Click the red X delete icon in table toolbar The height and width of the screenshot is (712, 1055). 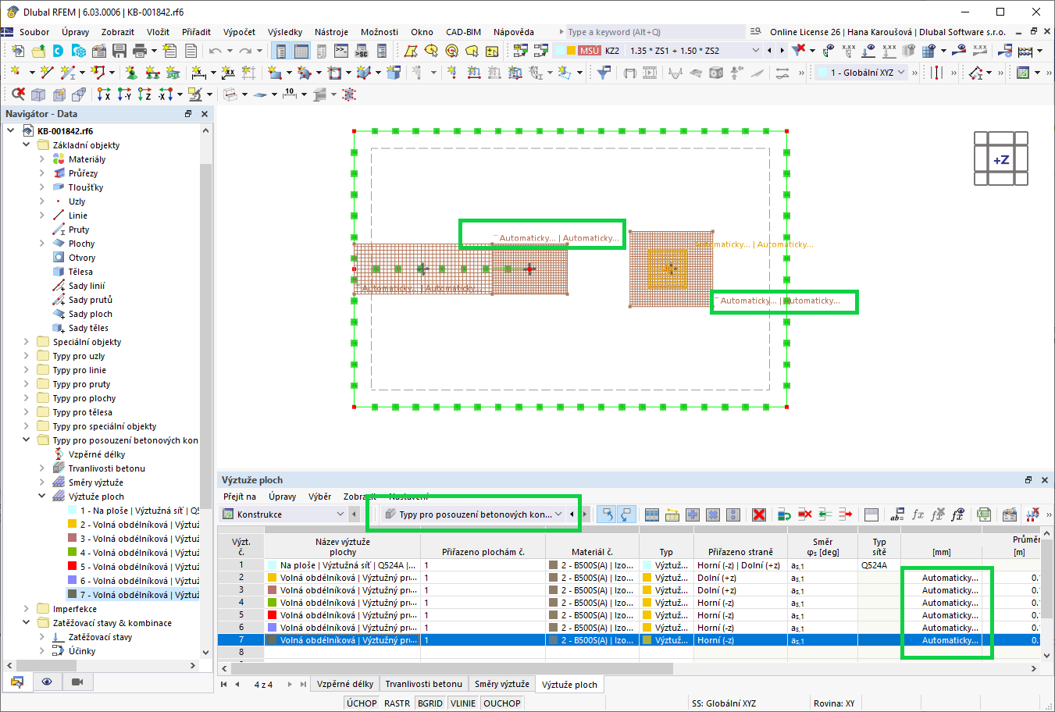click(758, 514)
